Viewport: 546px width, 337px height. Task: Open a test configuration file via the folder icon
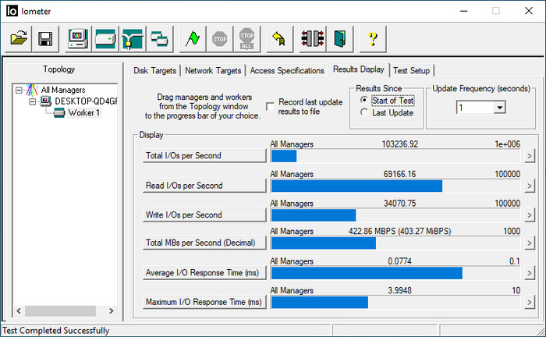click(19, 37)
